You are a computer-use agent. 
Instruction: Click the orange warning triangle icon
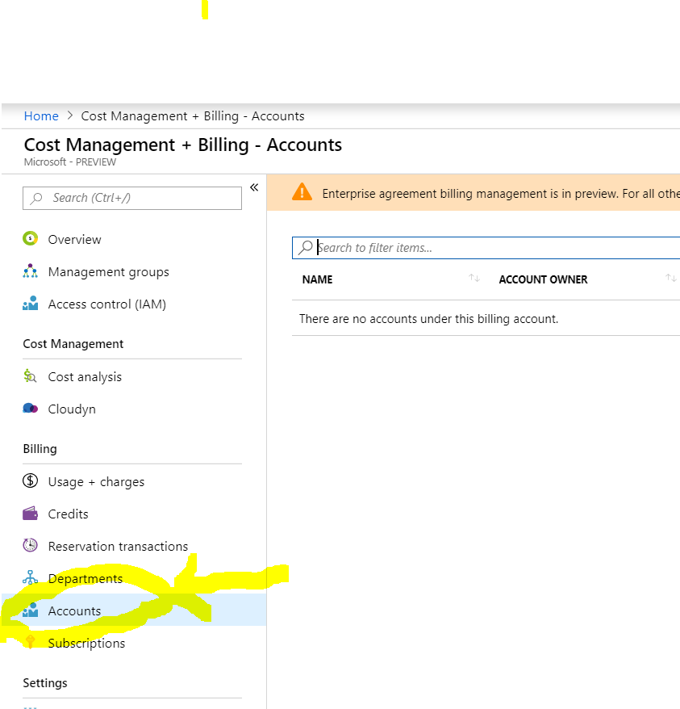click(x=302, y=191)
